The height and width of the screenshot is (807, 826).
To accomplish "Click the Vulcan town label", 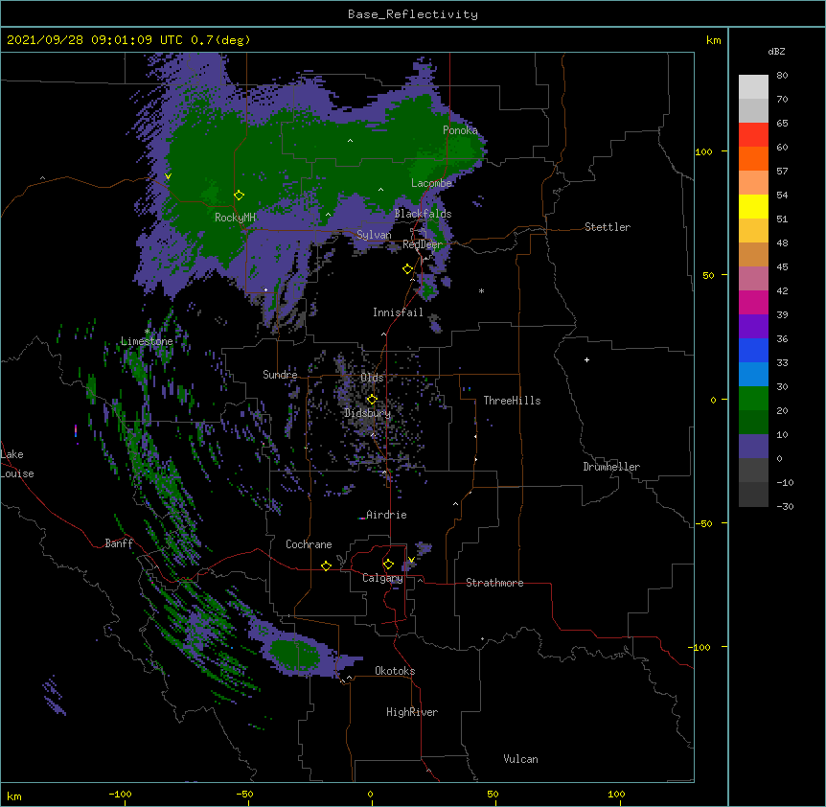I will [520, 759].
